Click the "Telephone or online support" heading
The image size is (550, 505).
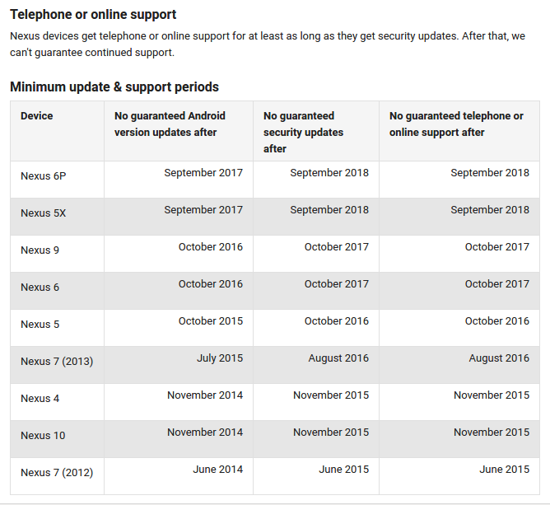tap(93, 15)
